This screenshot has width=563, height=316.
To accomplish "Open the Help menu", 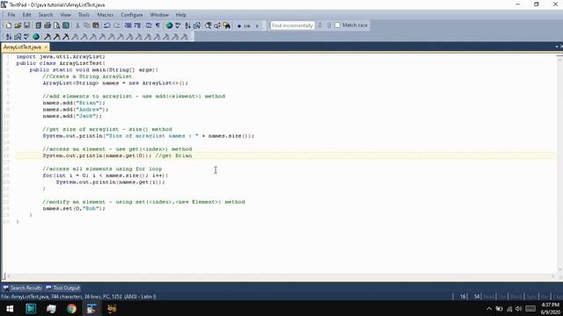I will coord(181,15).
